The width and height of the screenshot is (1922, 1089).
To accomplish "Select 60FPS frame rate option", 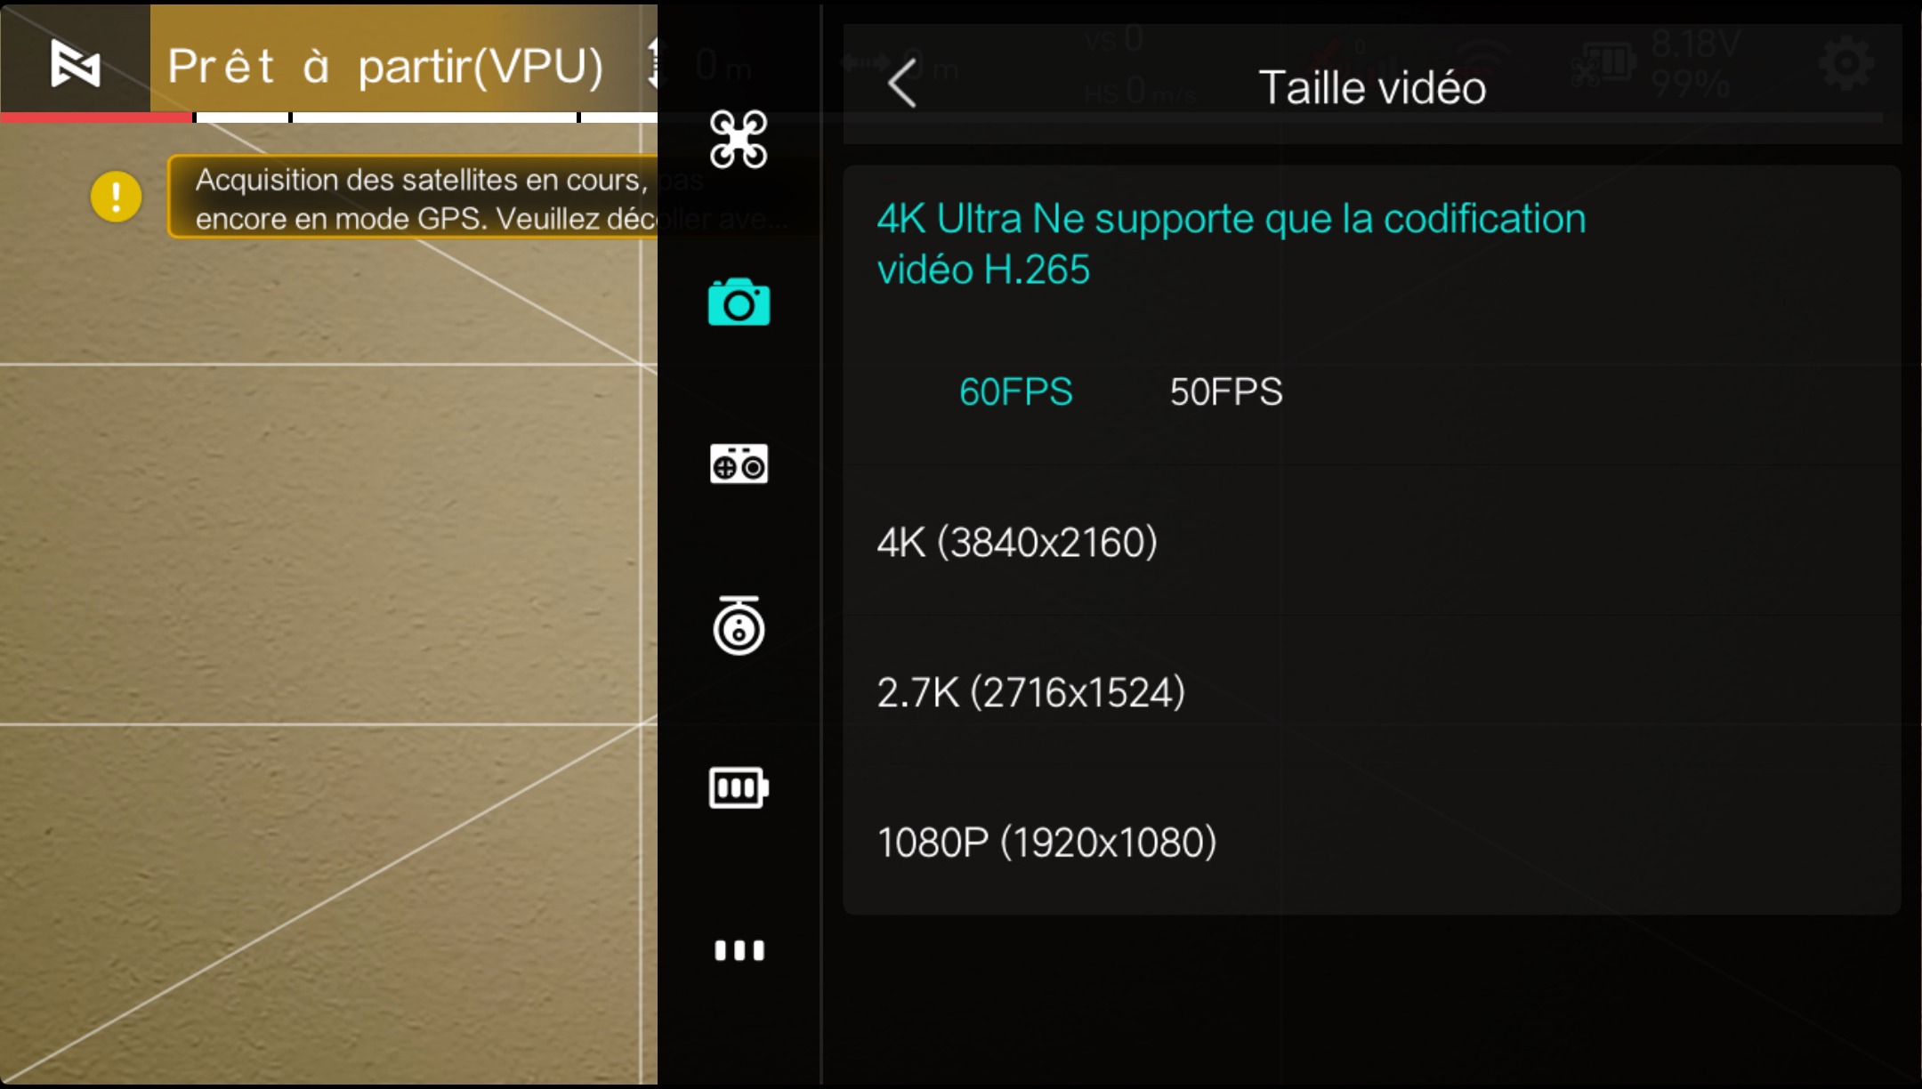I will 1015,391.
